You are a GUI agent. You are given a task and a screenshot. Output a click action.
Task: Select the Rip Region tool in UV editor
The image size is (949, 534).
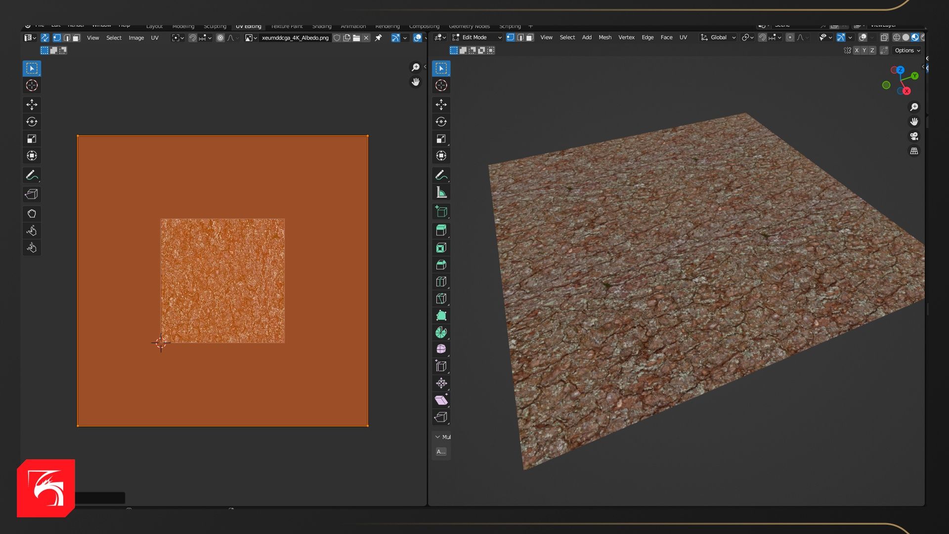(x=32, y=194)
